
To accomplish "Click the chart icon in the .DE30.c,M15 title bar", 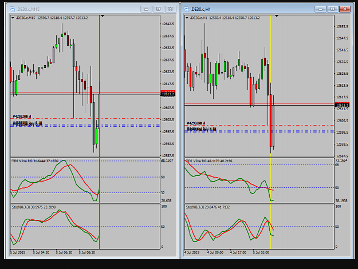I will pos(13,9).
